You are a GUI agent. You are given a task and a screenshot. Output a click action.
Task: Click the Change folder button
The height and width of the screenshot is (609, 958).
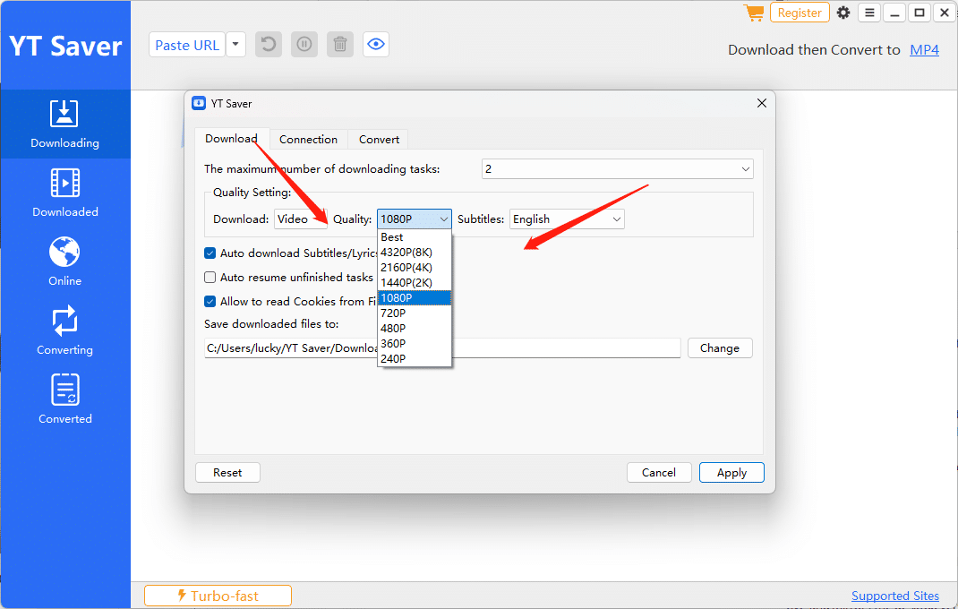720,347
